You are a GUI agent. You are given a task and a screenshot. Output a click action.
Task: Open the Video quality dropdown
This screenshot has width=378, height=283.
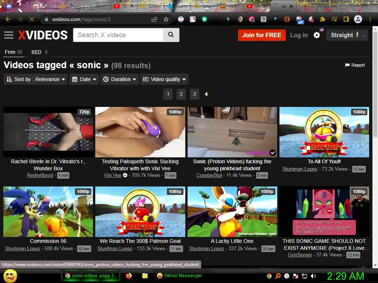click(x=164, y=79)
